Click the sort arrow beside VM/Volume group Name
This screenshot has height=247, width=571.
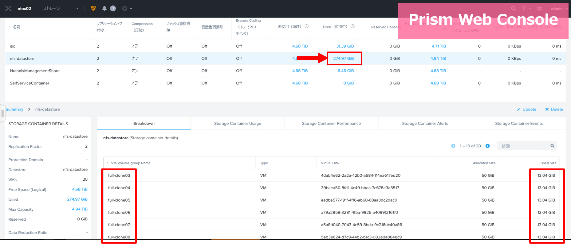pyautogui.click(x=108, y=163)
